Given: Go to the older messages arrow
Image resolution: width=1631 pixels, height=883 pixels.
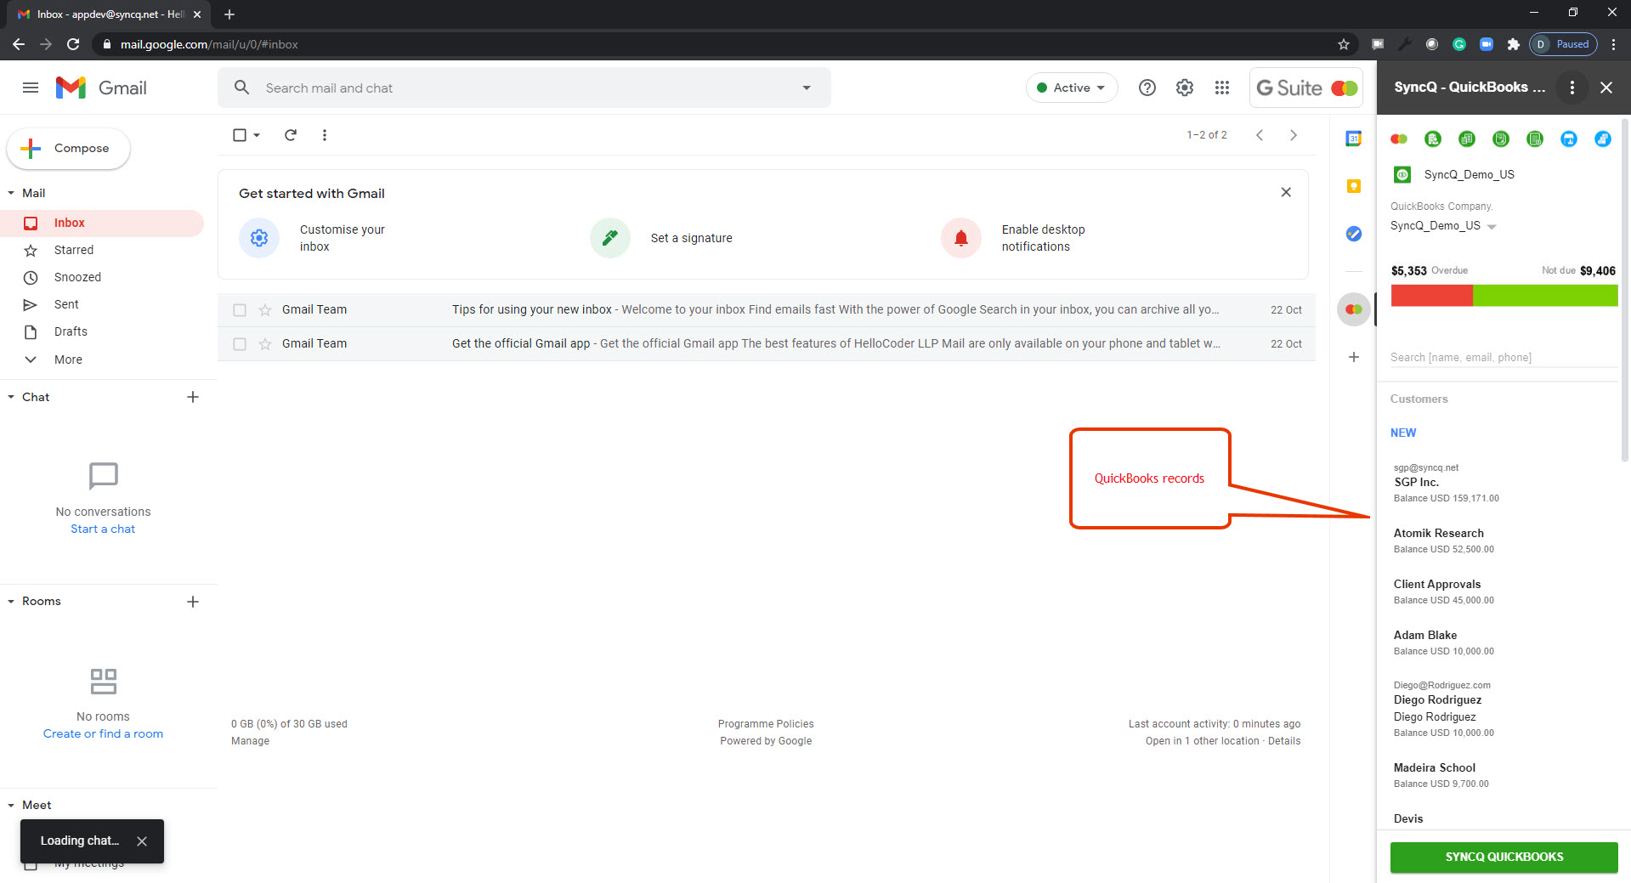Looking at the screenshot, I should (1294, 135).
